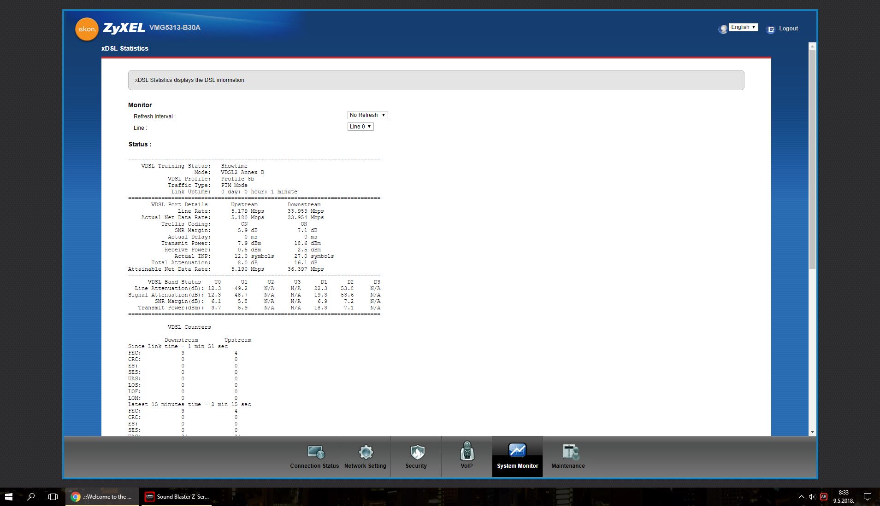The image size is (880, 506).
Task: Open the taskbar volume speaker icon
Action: coord(812,497)
